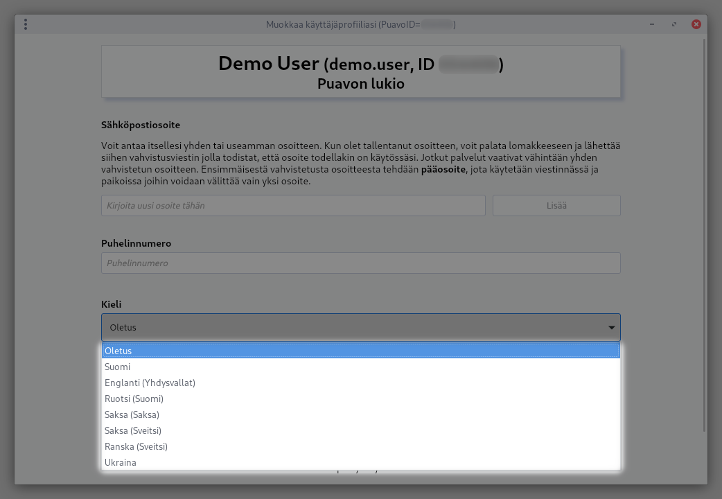Maximize the profile editor window

674,24
